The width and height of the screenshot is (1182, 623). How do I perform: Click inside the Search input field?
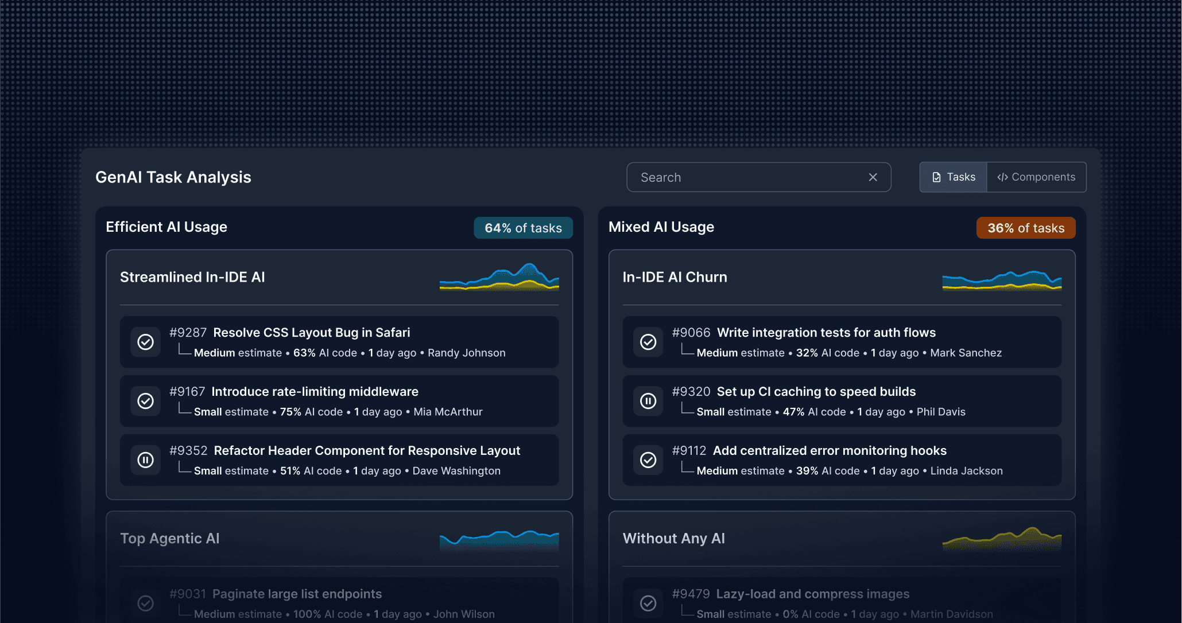[x=746, y=177]
